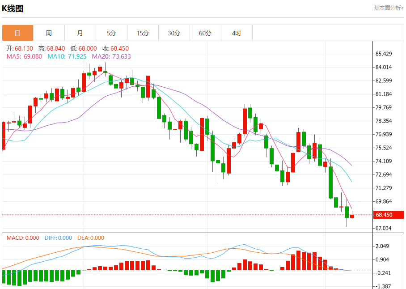Click the DEA:0.000 indicator label
Screen dimensions: 406x289
(x=91, y=238)
